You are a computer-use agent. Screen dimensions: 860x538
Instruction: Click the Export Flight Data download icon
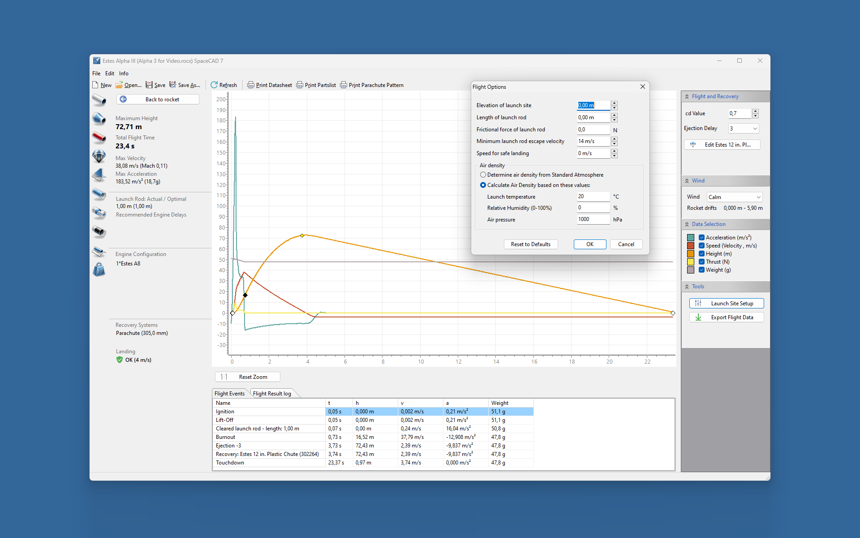point(698,317)
